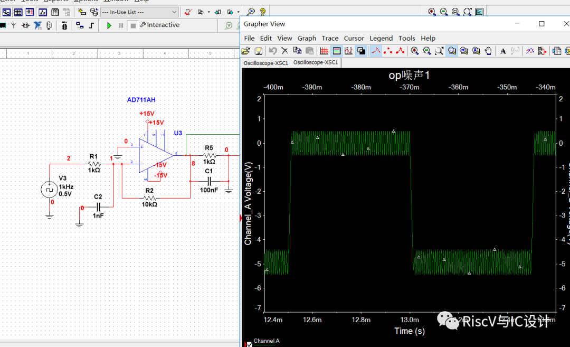This screenshot has height=347, width=570.
Task: Click the cut (scissors X) icon in Grapher
Action: [284, 51]
